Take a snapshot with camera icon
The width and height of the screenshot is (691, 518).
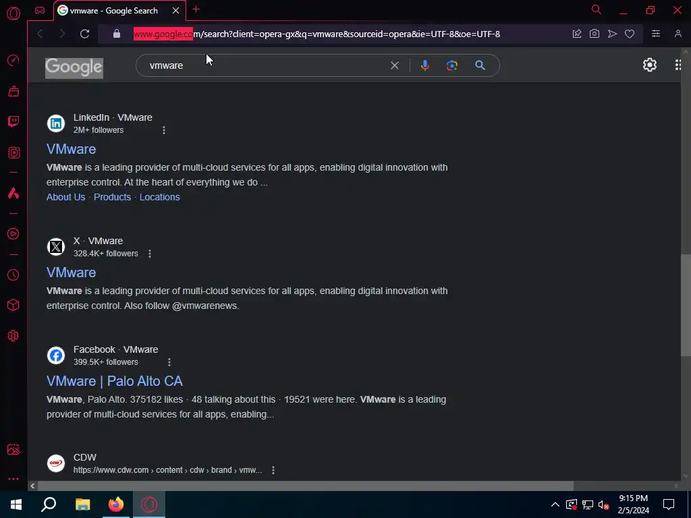(594, 34)
